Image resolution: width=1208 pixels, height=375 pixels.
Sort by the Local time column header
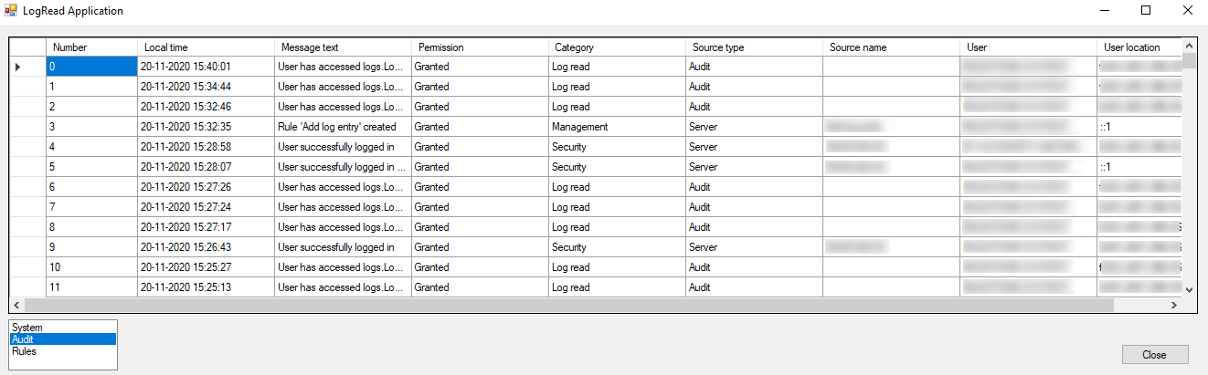206,47
